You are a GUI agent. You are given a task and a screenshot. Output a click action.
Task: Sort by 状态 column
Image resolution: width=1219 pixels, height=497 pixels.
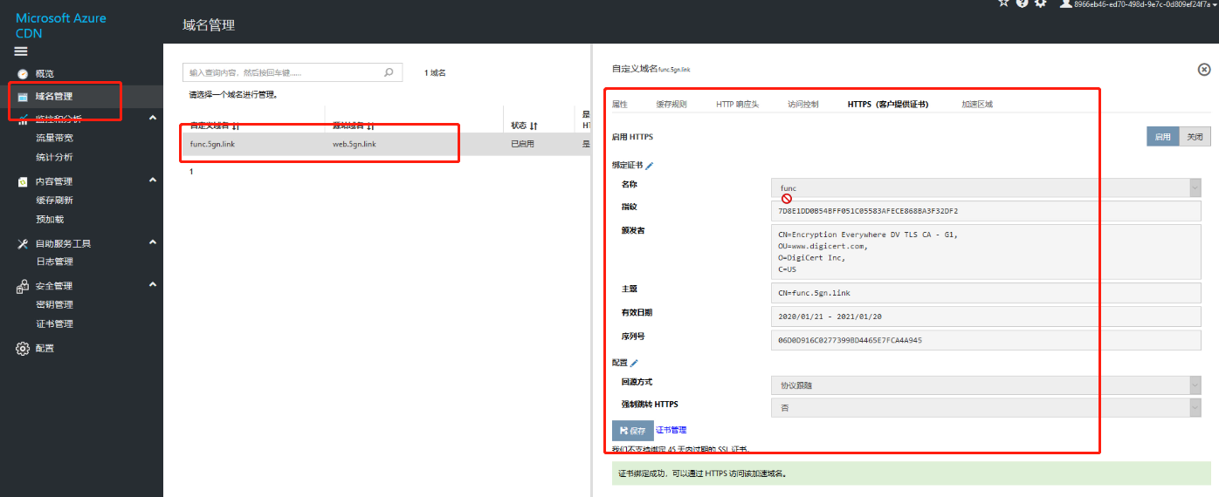click(524, 126)
